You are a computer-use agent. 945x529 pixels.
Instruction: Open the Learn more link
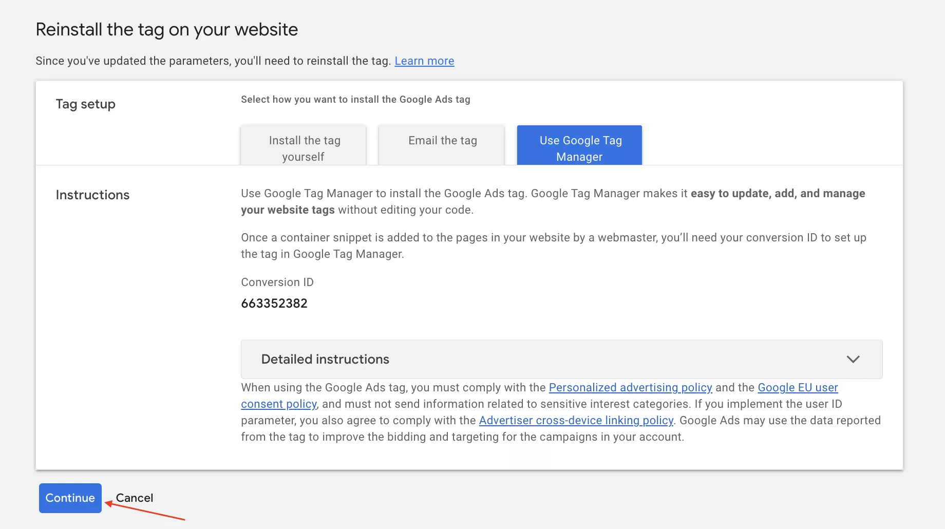point(424,61)
